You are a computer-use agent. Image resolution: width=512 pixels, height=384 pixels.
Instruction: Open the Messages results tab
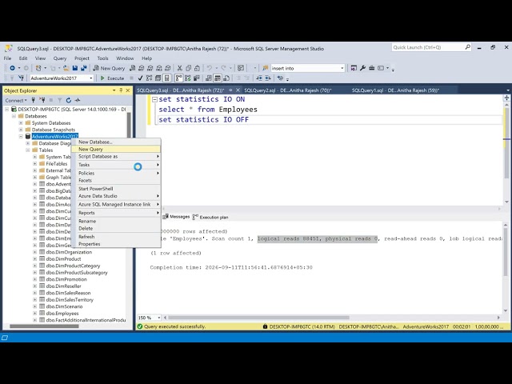pos(177,217)
